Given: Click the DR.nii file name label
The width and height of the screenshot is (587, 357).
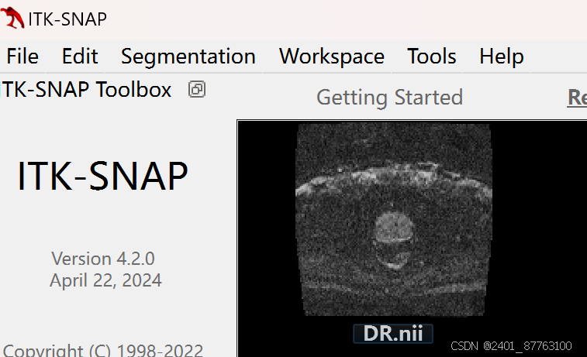Looking at the screenshot, I should click(x=393, y=334).
